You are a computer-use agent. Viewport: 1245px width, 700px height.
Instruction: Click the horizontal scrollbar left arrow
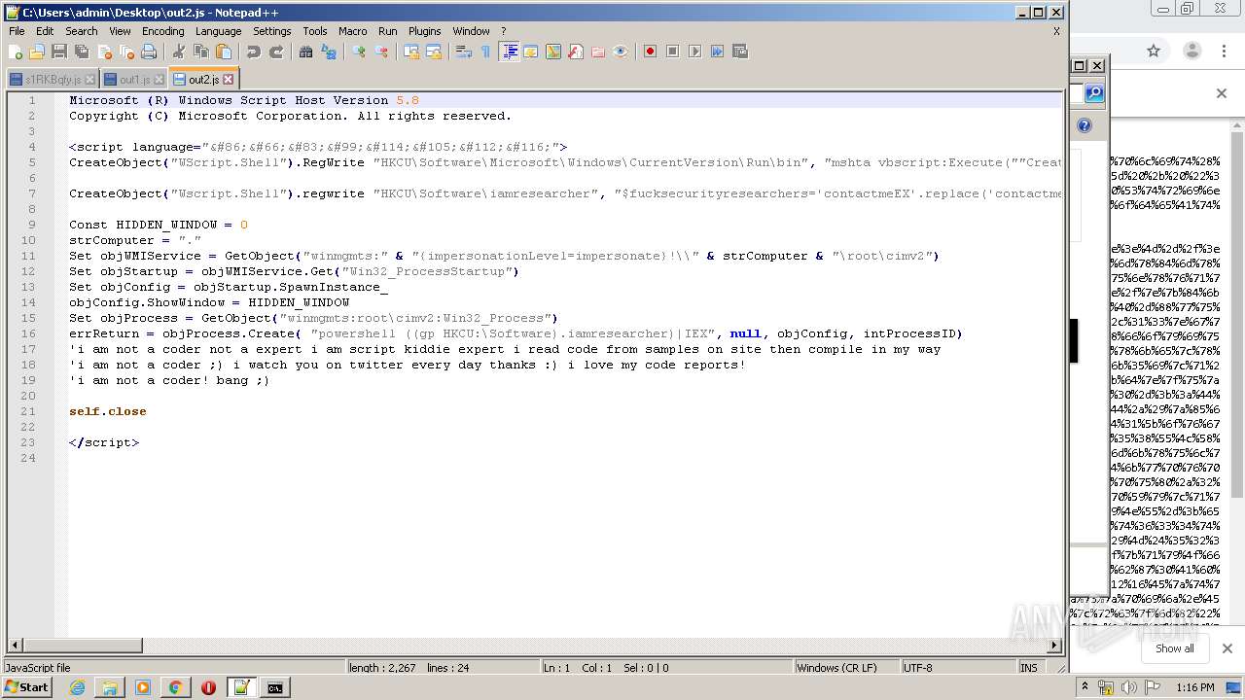15,646
